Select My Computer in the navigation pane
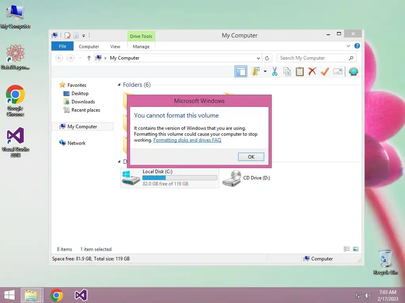The width and height of the screenshot is (405, 303). click(x=83, y=127)
